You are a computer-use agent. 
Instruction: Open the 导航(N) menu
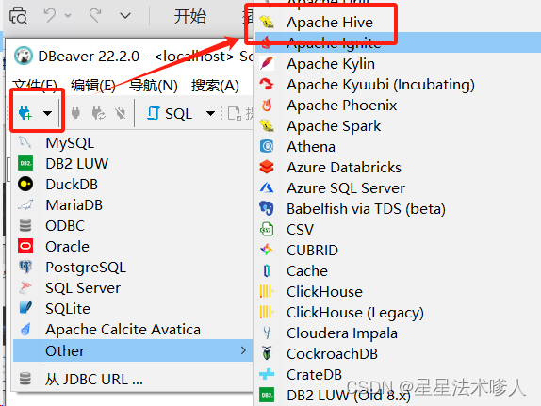[x=154, y=86]
